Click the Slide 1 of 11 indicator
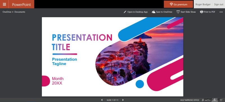 112,100
